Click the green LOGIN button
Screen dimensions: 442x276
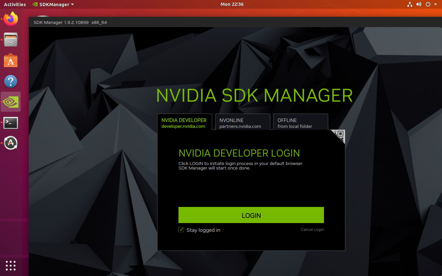pyautogui.click(x=251, y=215)
